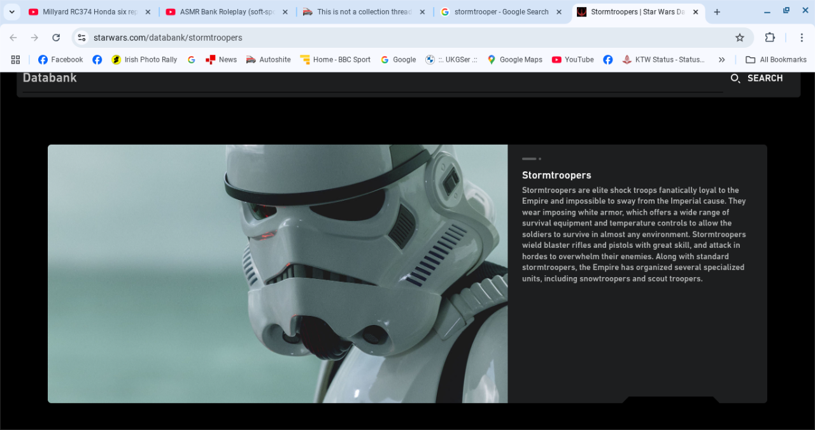Screen dimensions: 815x430
Task: Show hidden bookmarks with the chevron
Action: click(721, 60)
